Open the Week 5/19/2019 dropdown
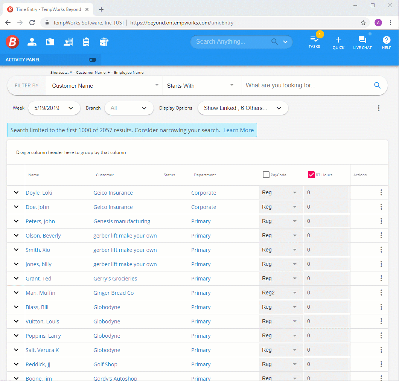This screenshot has height=381, width=399. pos(54,108)
